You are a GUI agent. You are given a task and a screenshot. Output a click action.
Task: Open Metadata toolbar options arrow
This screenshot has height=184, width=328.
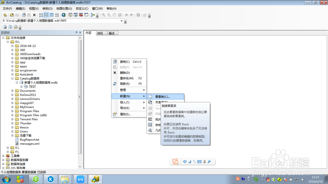[x=20, y=28]
